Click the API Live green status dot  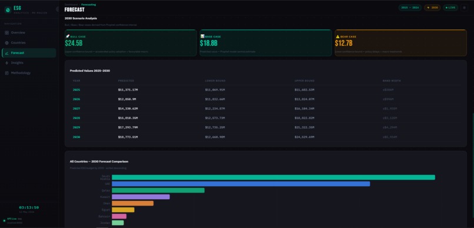4,220
